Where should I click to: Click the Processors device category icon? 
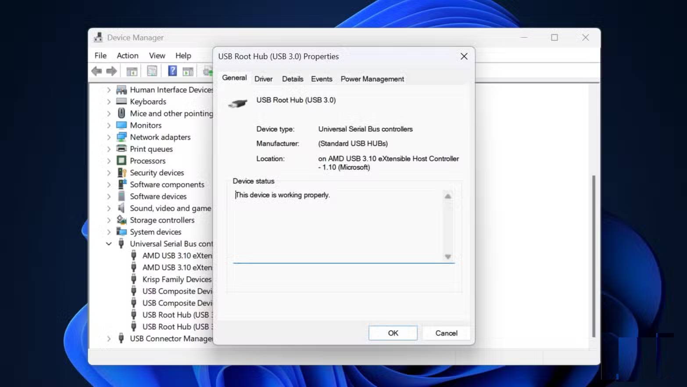pos(122,161)
